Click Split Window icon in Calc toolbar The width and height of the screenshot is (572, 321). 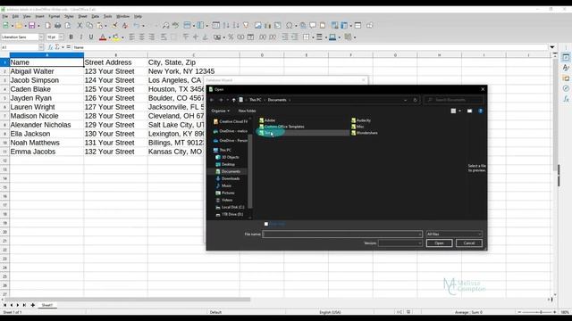[357, 26]
